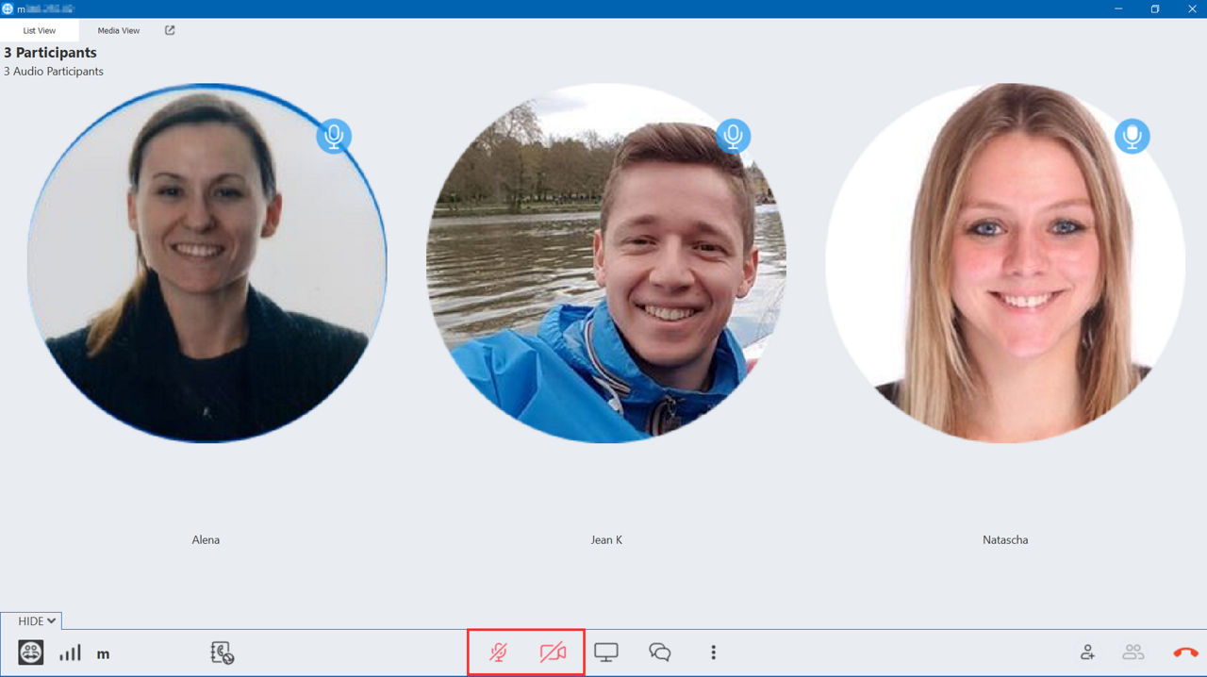Check the signal strength bars icon
This screenshot has width=1207, height=677.
71,652
